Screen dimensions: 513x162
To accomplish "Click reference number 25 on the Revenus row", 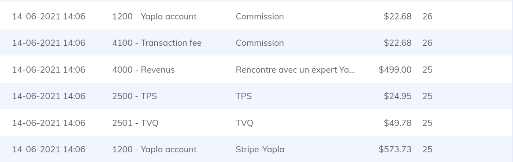I will point(427,70).
